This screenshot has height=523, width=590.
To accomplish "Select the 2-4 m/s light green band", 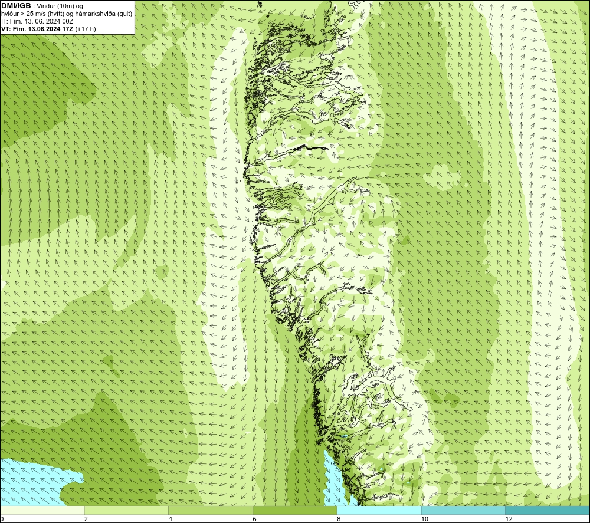I will [x=126, y=511].
